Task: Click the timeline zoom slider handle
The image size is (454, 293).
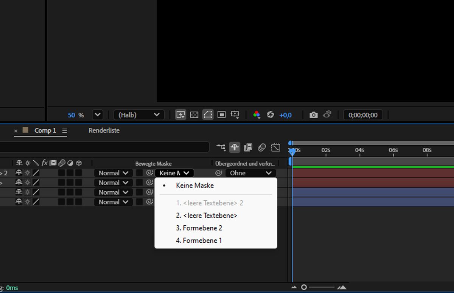Action: tap(304, 287)
